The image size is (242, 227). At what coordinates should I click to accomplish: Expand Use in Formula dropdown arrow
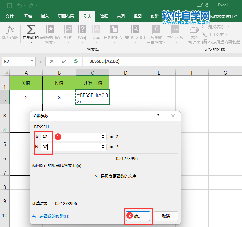coord(227,34)
